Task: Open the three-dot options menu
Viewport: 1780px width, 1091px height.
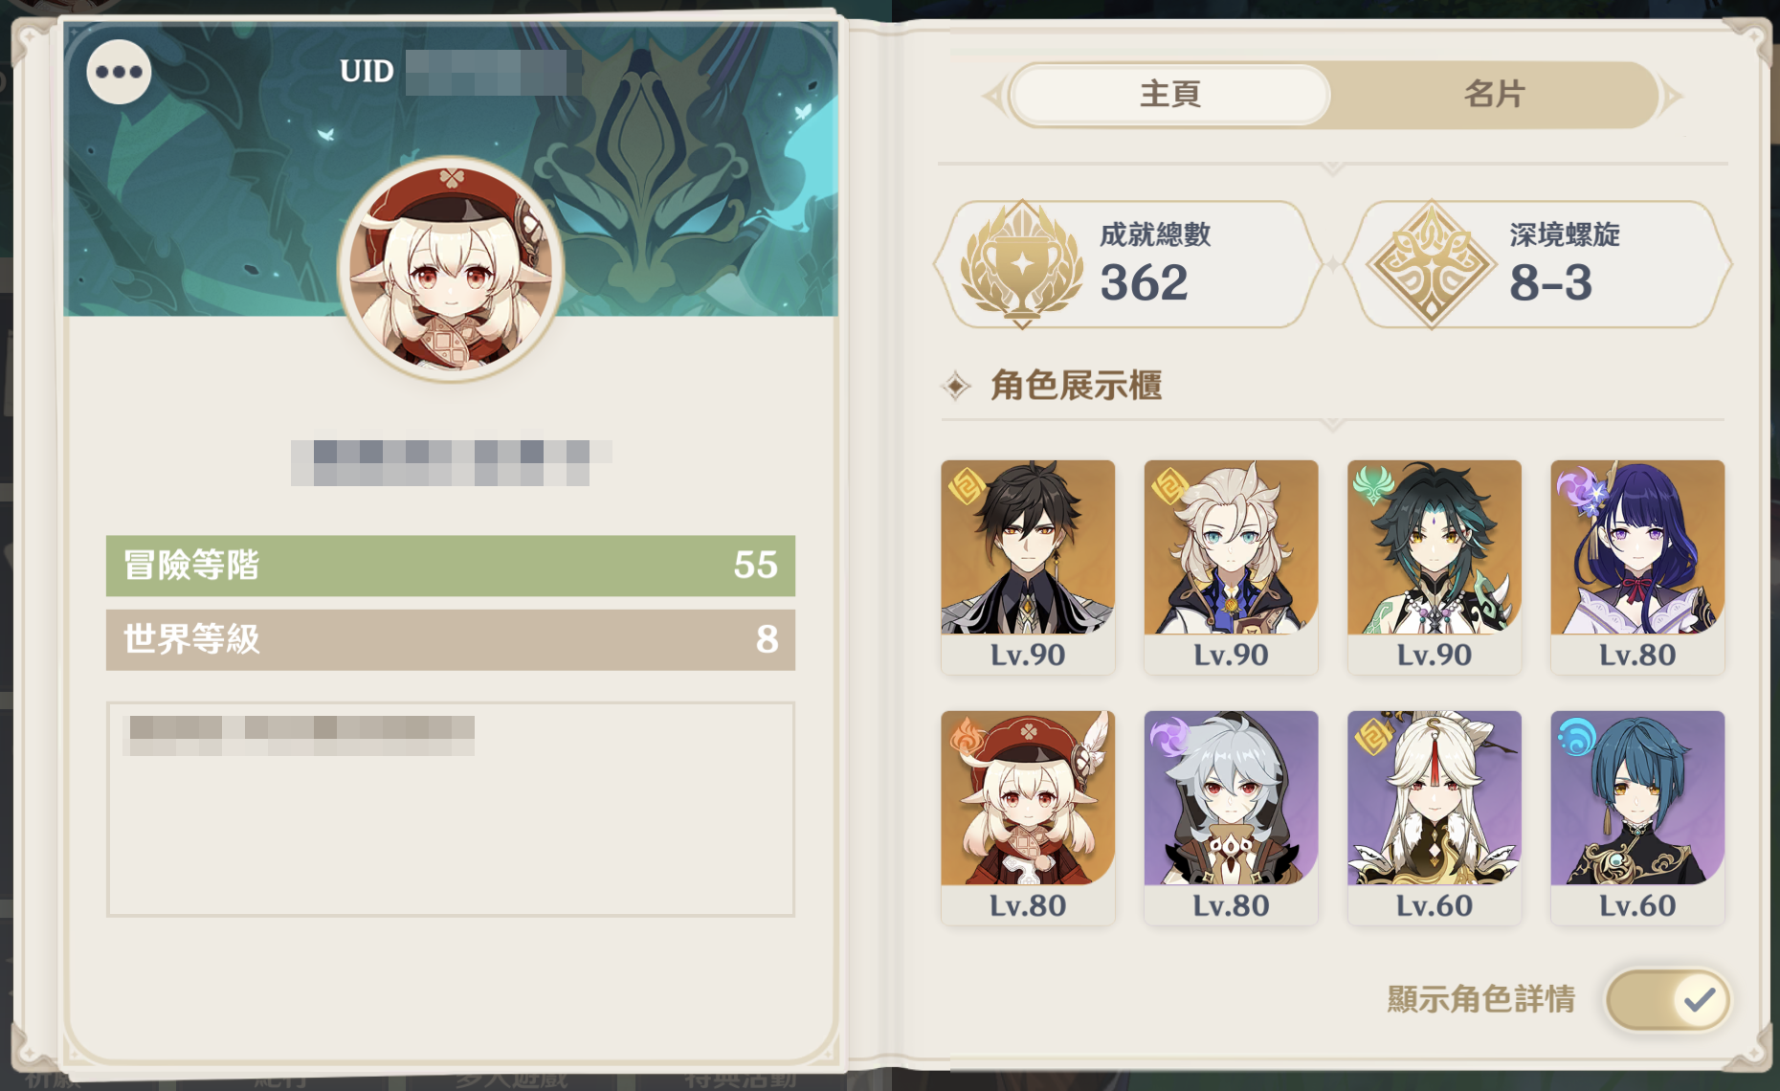Action: (x=119, y=72)
